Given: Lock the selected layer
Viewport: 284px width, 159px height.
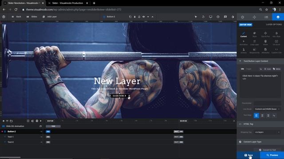Looking at the screenshot, I should point(139,17).
